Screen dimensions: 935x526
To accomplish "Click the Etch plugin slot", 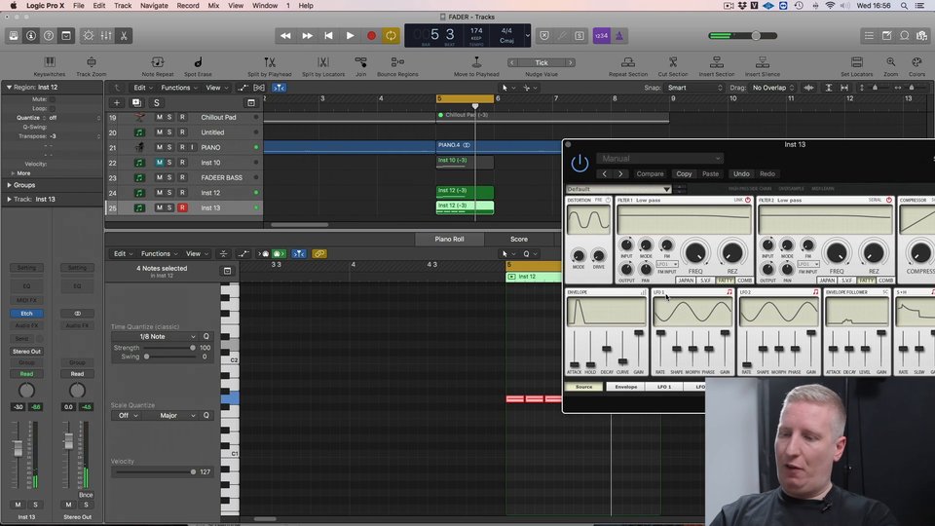I will 27,313.
